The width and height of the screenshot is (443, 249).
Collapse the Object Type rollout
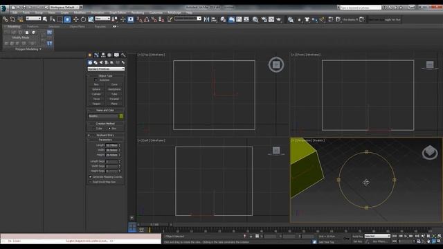click(105, 76)
